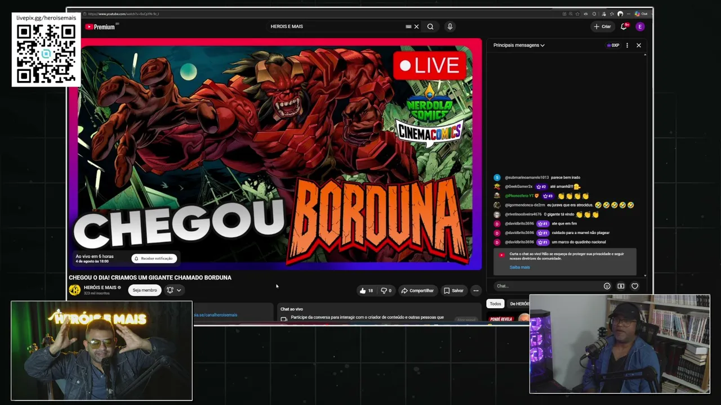
Task: Click the @GeekGamer2x chat username
Action: coord(519,187)
